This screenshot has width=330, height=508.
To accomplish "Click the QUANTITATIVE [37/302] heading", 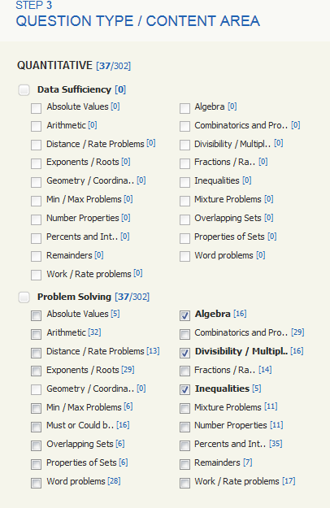I will pyautogui.click(x=74, y=66).
